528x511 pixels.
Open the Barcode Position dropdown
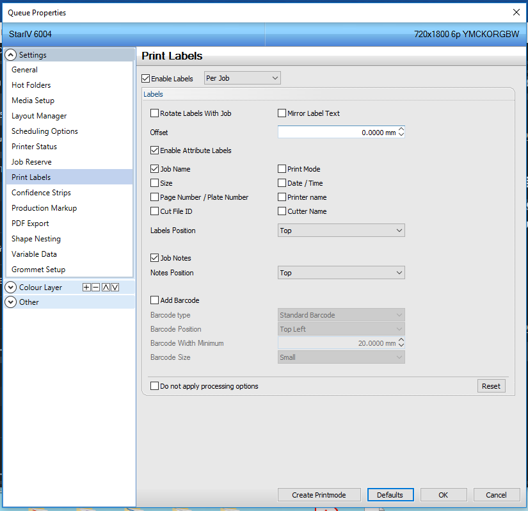(341, 329)
